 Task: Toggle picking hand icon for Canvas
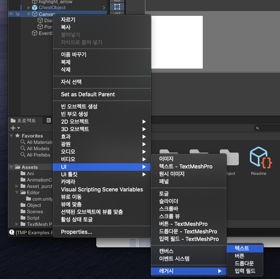(17, 14)
